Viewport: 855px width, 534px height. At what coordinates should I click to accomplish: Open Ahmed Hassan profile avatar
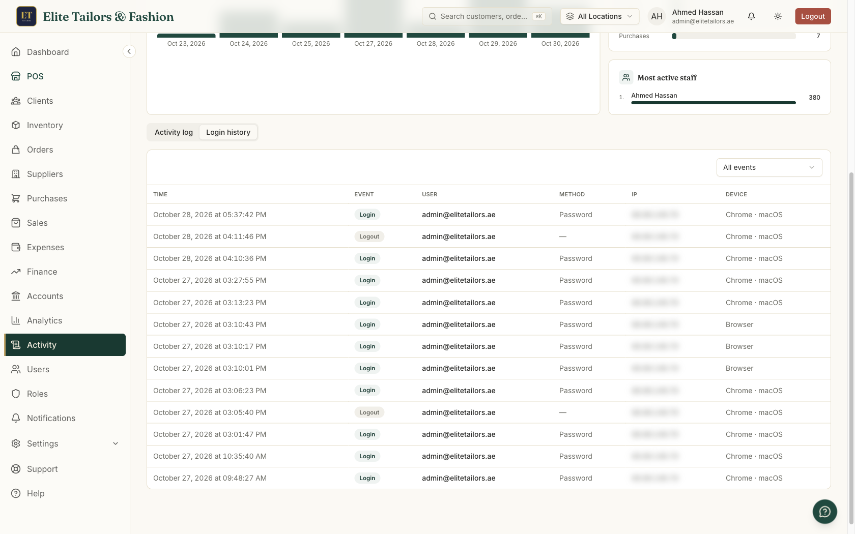(657, 16)
